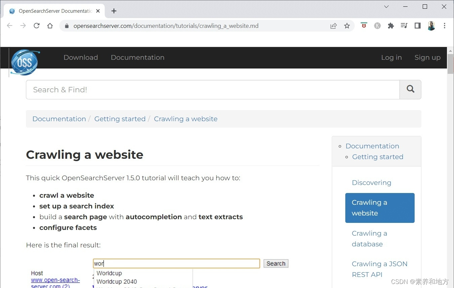This screenshot has width=454, height=288.
Task: Click the gray K extension icon
Action: (x=377, y=26)
